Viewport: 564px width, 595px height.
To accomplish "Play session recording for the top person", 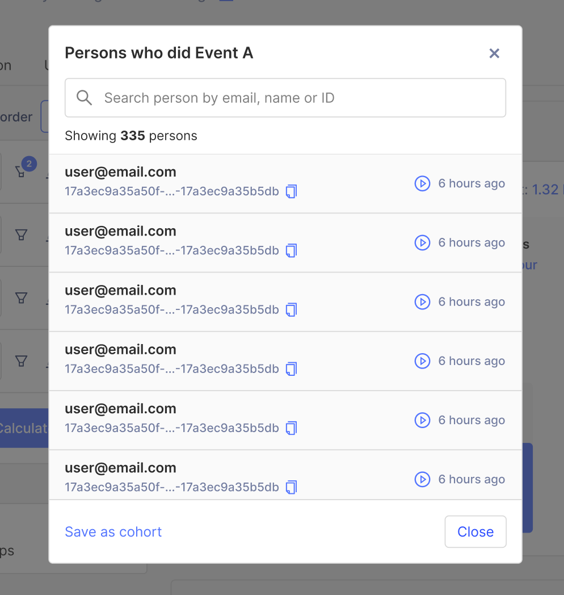I will 423,183.
